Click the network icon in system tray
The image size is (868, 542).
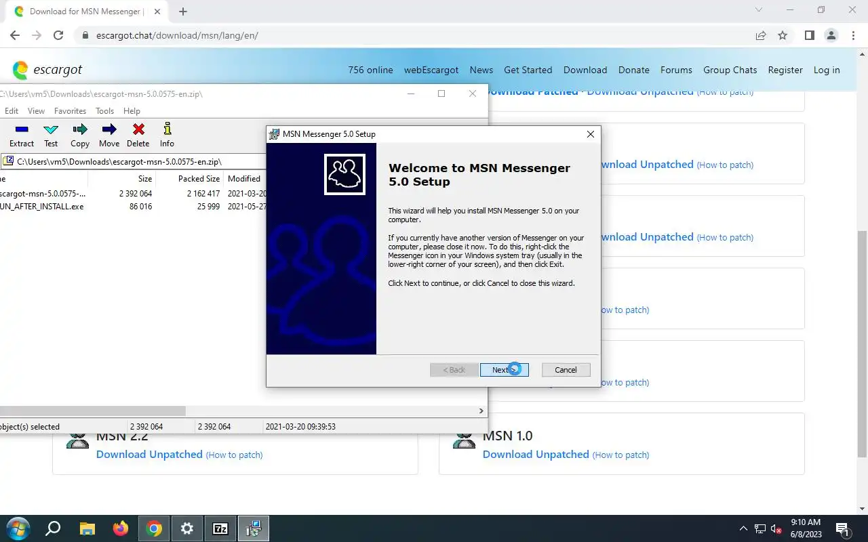point(760,529)
